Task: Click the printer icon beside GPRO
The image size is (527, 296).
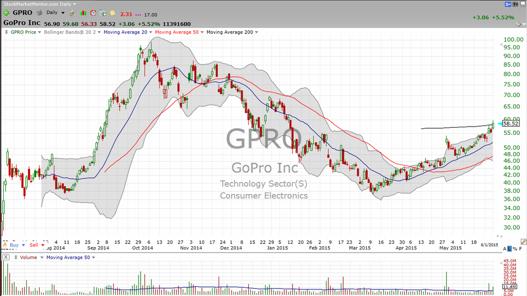Action: click(x=39, y=13)
